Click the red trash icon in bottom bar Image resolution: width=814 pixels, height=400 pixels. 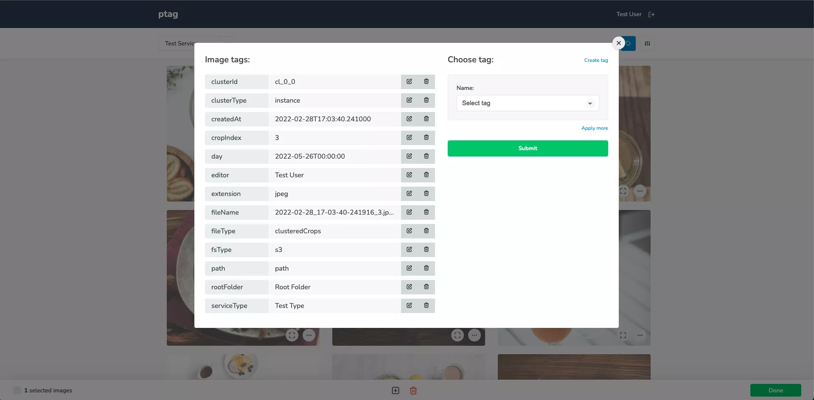coord(413,391)
